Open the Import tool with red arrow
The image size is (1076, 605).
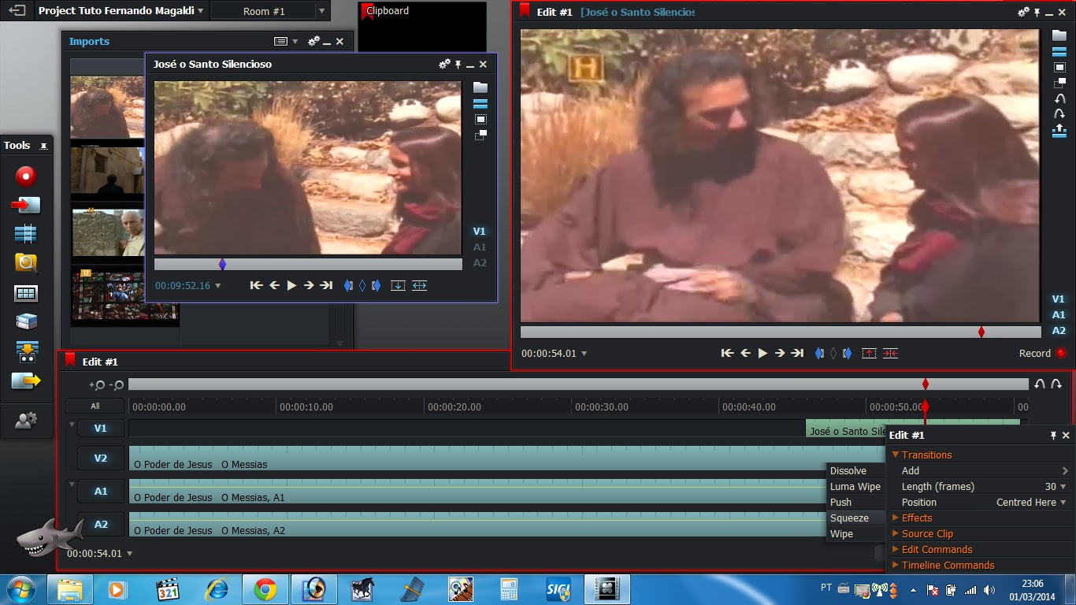26,205
